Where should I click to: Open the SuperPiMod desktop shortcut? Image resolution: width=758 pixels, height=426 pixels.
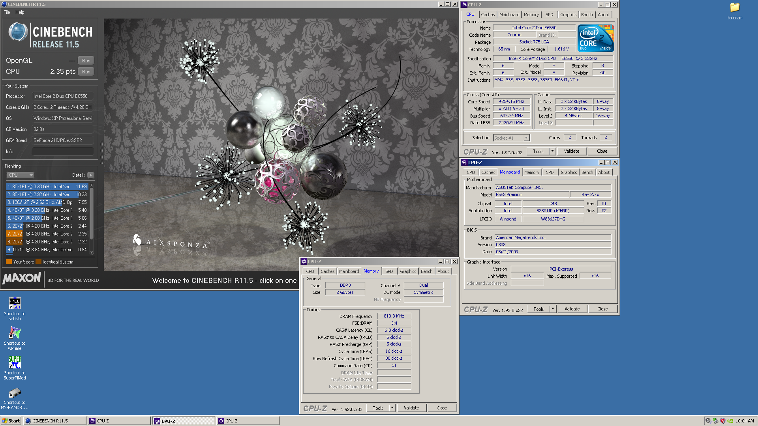pos(15,368)
